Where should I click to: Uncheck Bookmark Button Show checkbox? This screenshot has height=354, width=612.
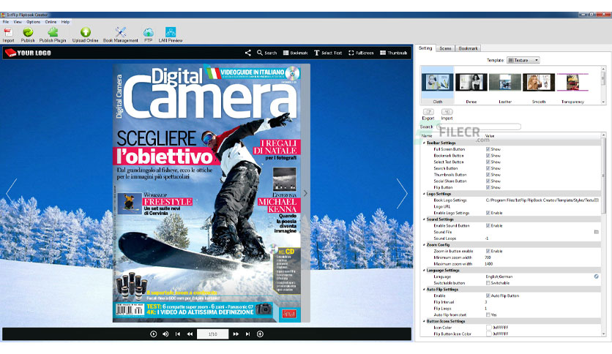click(x=488, y=156)
